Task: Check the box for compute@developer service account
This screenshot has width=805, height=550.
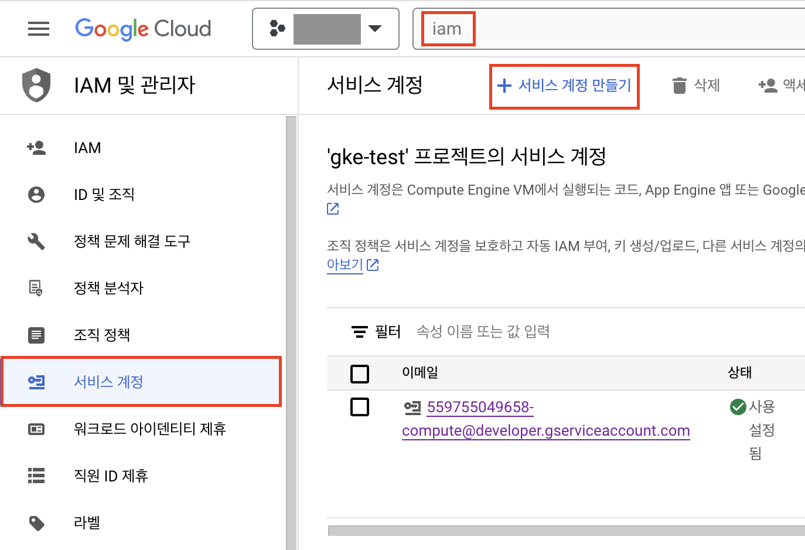Action: pyautogui.click(x=360, y=406)
